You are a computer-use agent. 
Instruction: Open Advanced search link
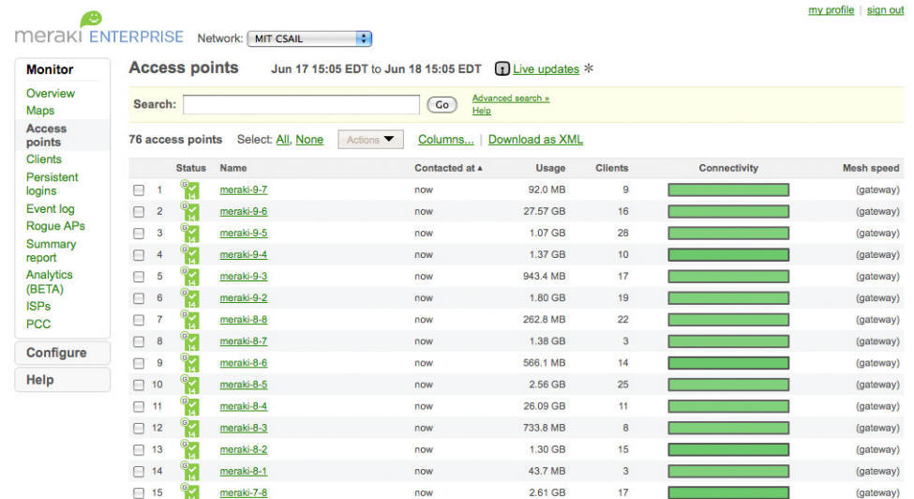(x=511, y=98)
